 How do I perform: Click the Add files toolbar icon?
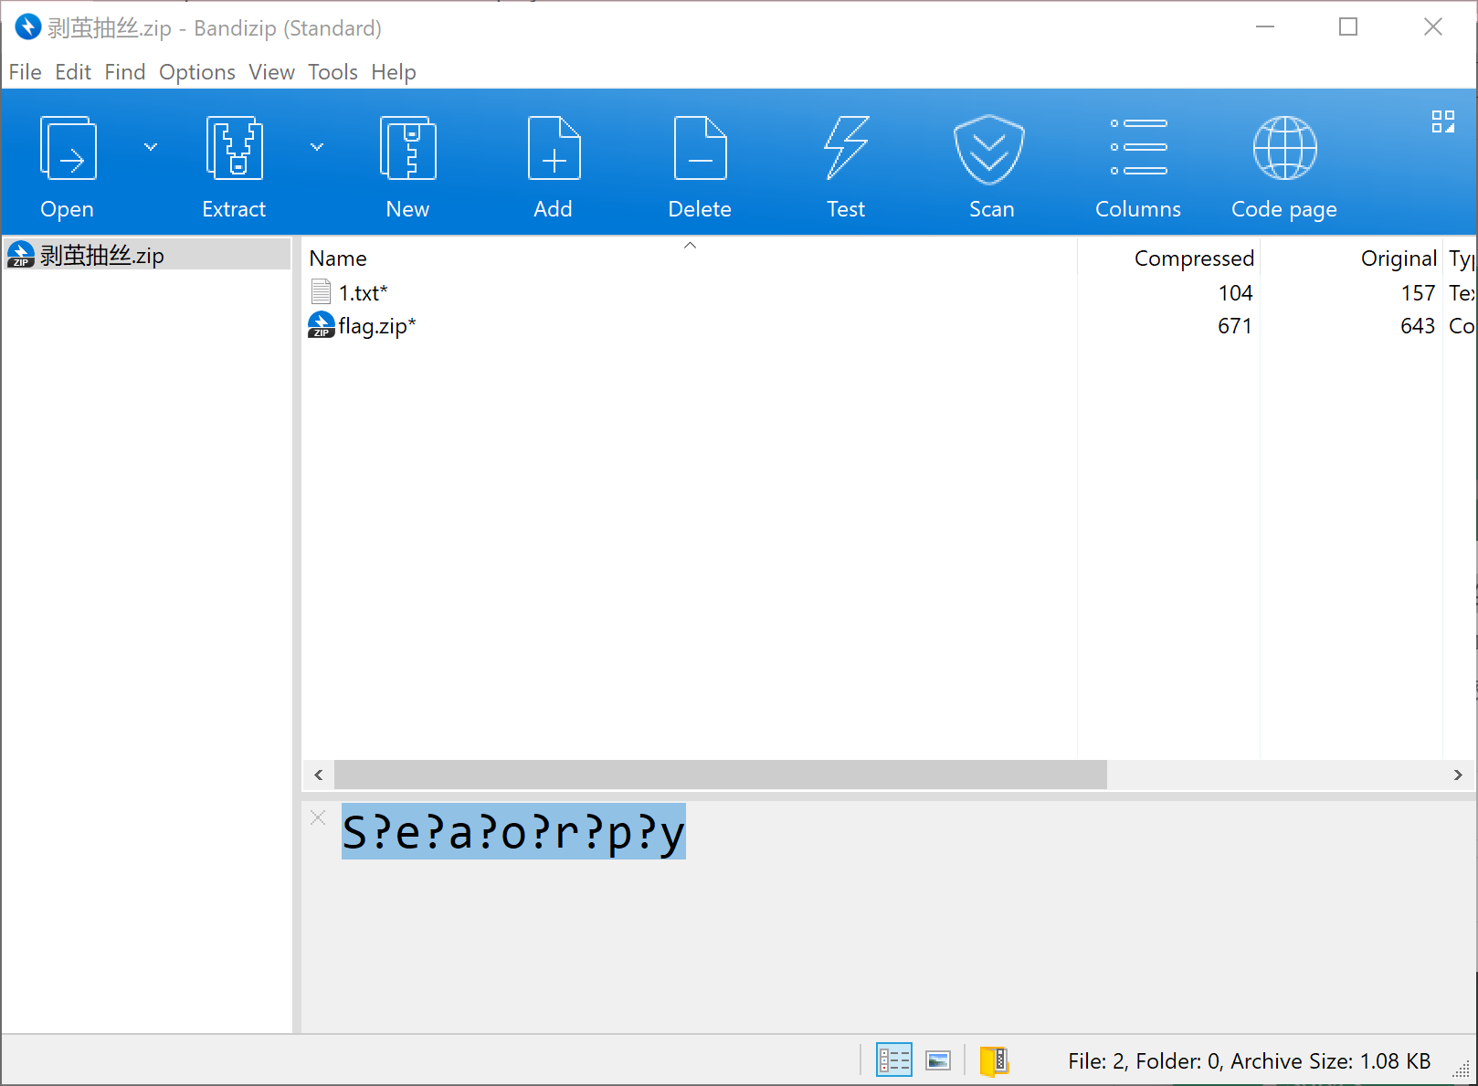click(x=554, y=150)
